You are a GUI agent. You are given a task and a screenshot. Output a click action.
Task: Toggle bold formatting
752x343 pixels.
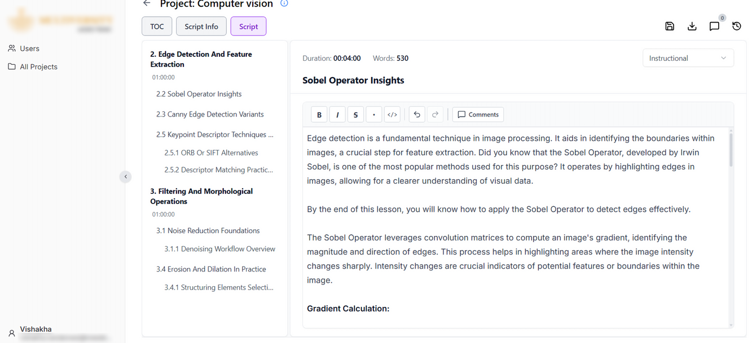(319, 114)
